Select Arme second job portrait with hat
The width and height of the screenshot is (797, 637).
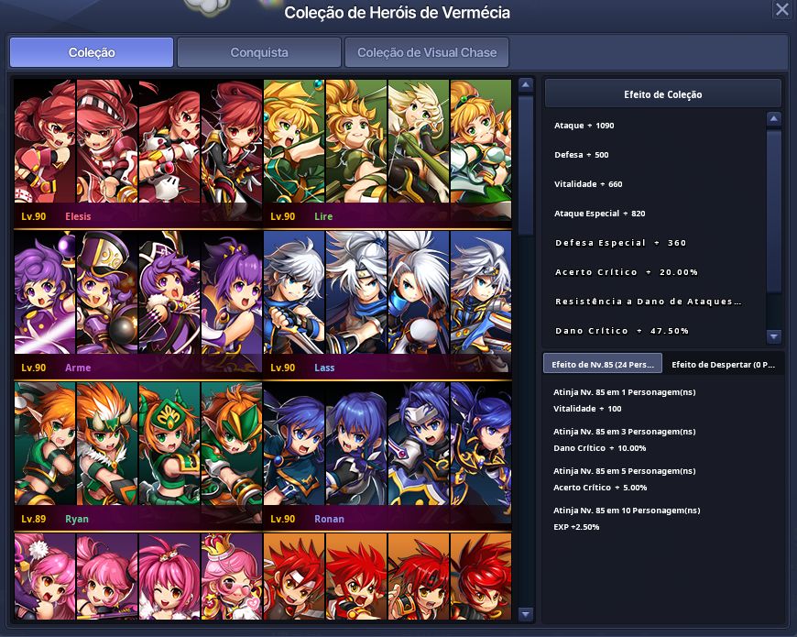[x=107, y=292]
